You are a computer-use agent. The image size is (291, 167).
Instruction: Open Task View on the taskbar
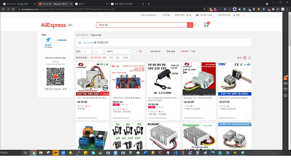pos(26,153)
